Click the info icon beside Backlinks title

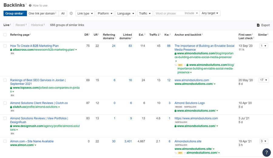26,4
